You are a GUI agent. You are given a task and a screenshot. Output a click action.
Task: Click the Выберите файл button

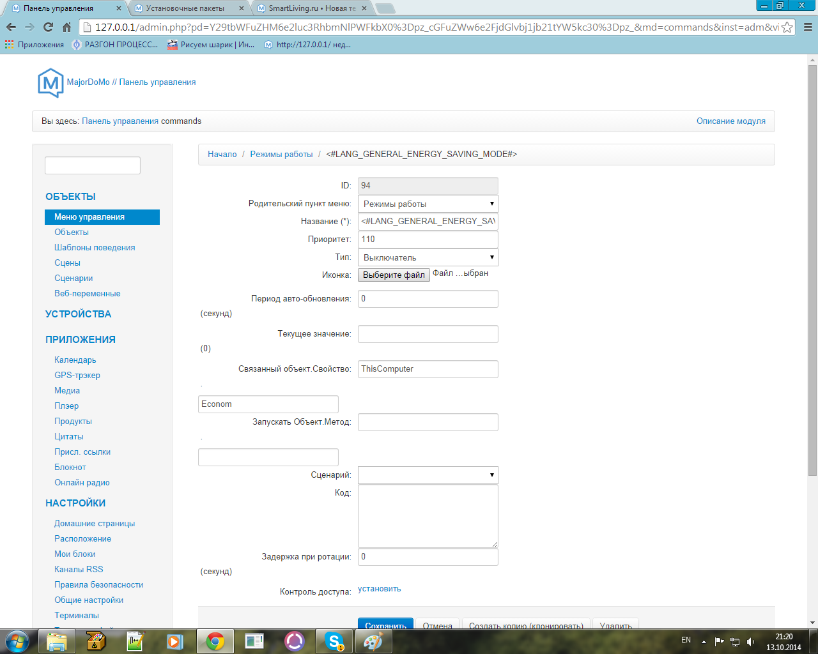394,275
